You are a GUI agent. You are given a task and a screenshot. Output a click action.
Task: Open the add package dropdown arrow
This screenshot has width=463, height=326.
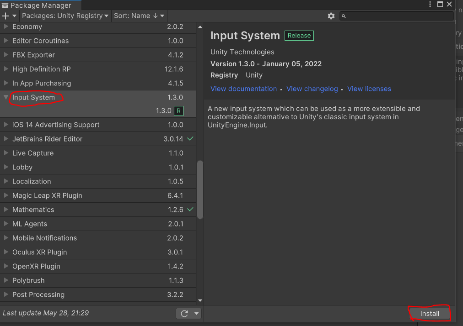click(x=14, y=16)
